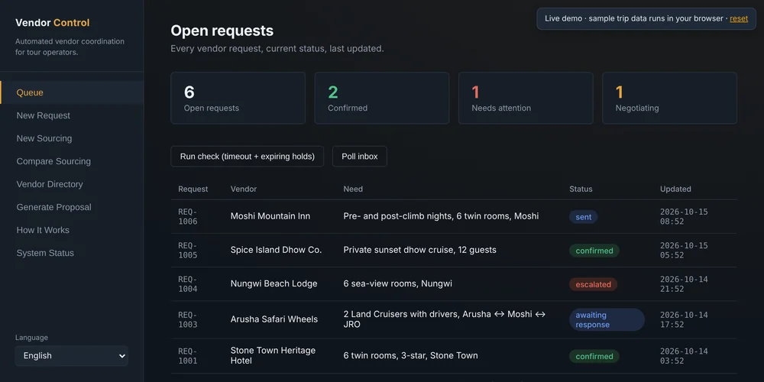
Task: Click the Open requests page heading
Action: click(x=222, y=31)
